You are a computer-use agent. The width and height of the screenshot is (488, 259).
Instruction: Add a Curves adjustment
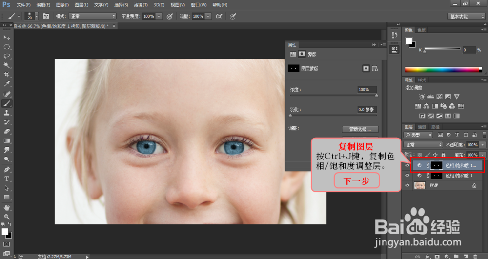tap(440, 97)
